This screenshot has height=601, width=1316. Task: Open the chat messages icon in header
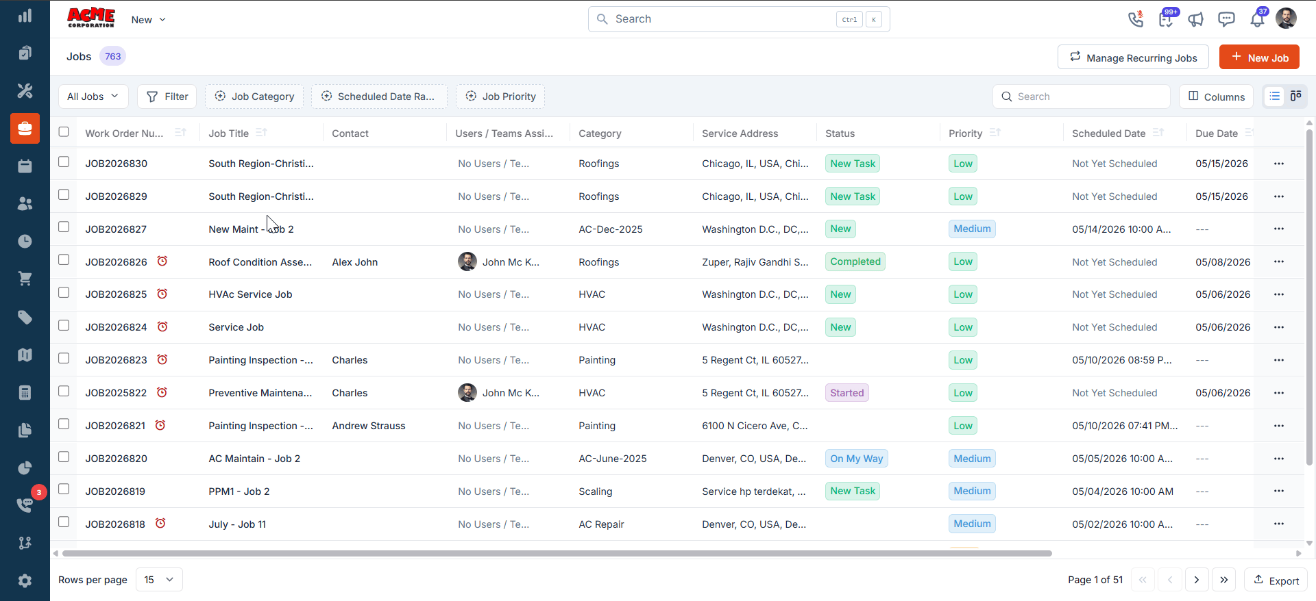pyautogui.click(x=1226, y=19)
